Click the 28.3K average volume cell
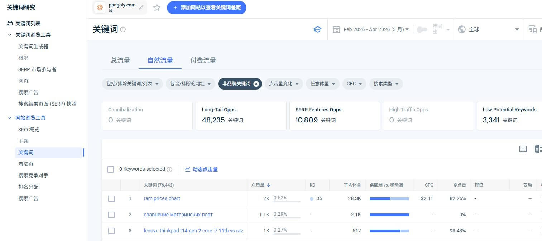 coord(354,198)
